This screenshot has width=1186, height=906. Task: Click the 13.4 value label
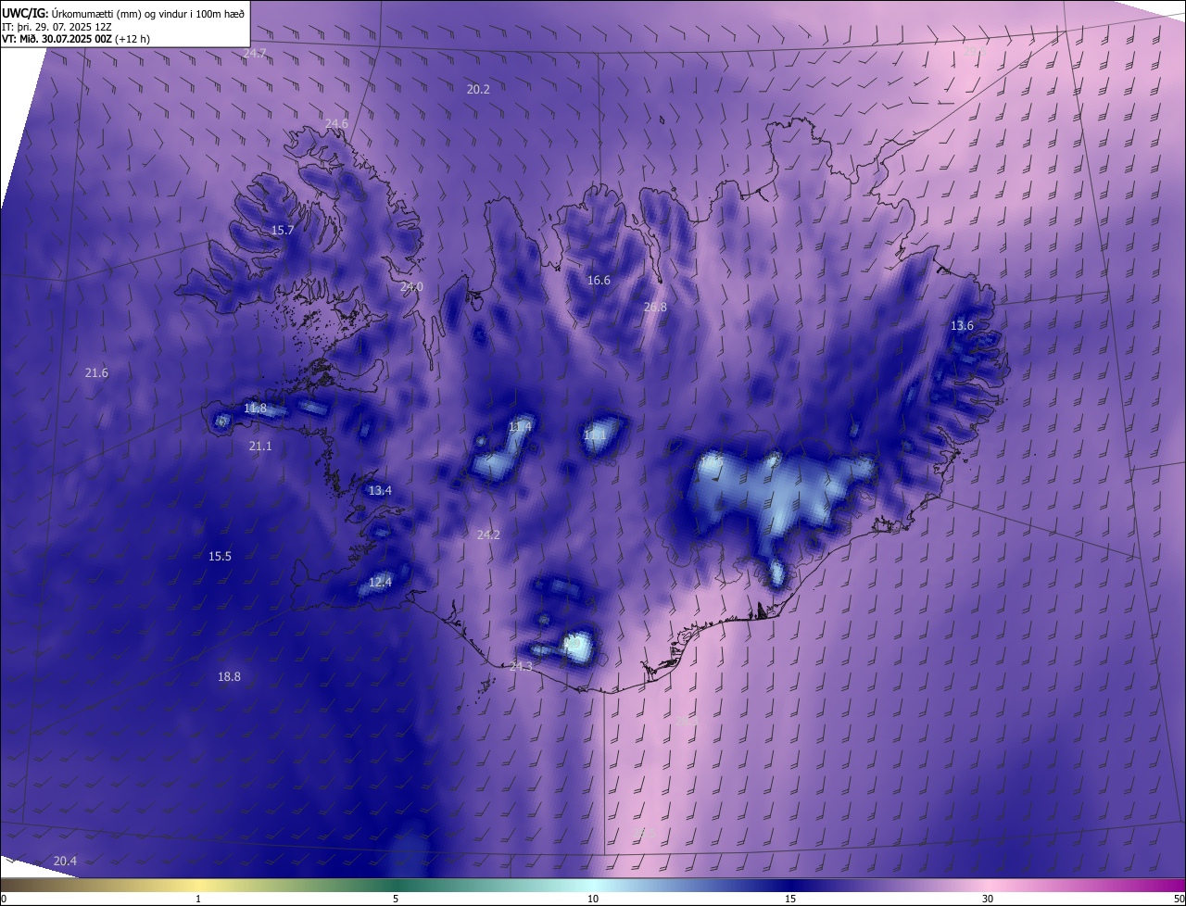[x=380, y=491]
